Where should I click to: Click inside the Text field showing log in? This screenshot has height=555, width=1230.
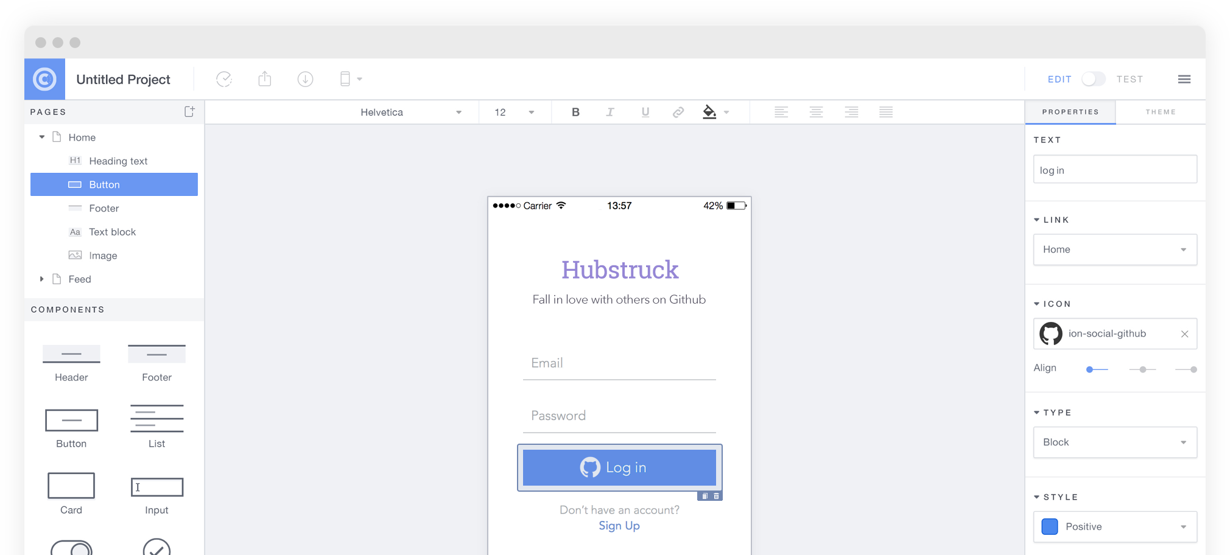pyautogui.click(x=1114, y=170)
